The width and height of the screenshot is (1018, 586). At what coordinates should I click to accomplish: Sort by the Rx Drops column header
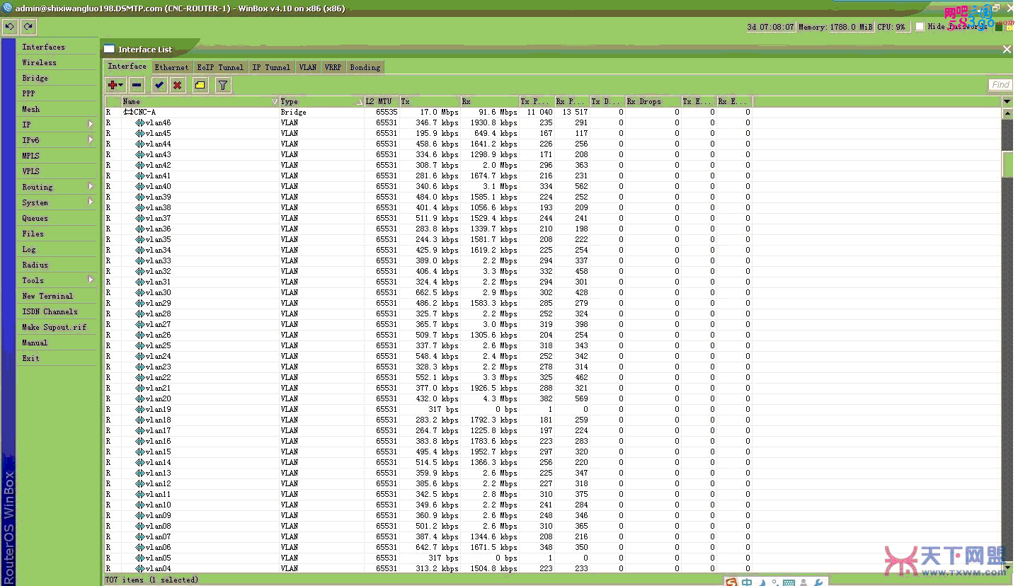653,101
